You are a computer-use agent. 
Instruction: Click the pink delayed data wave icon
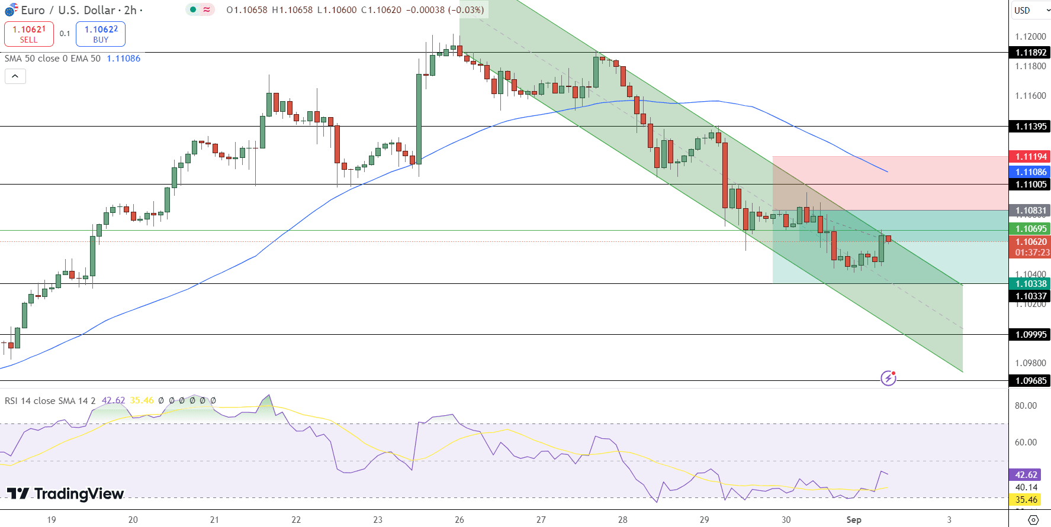tap(207, 9)
